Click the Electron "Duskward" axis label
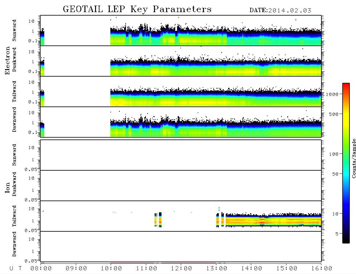The height and width of the screenshot is (274, 356). click(14, 59)
